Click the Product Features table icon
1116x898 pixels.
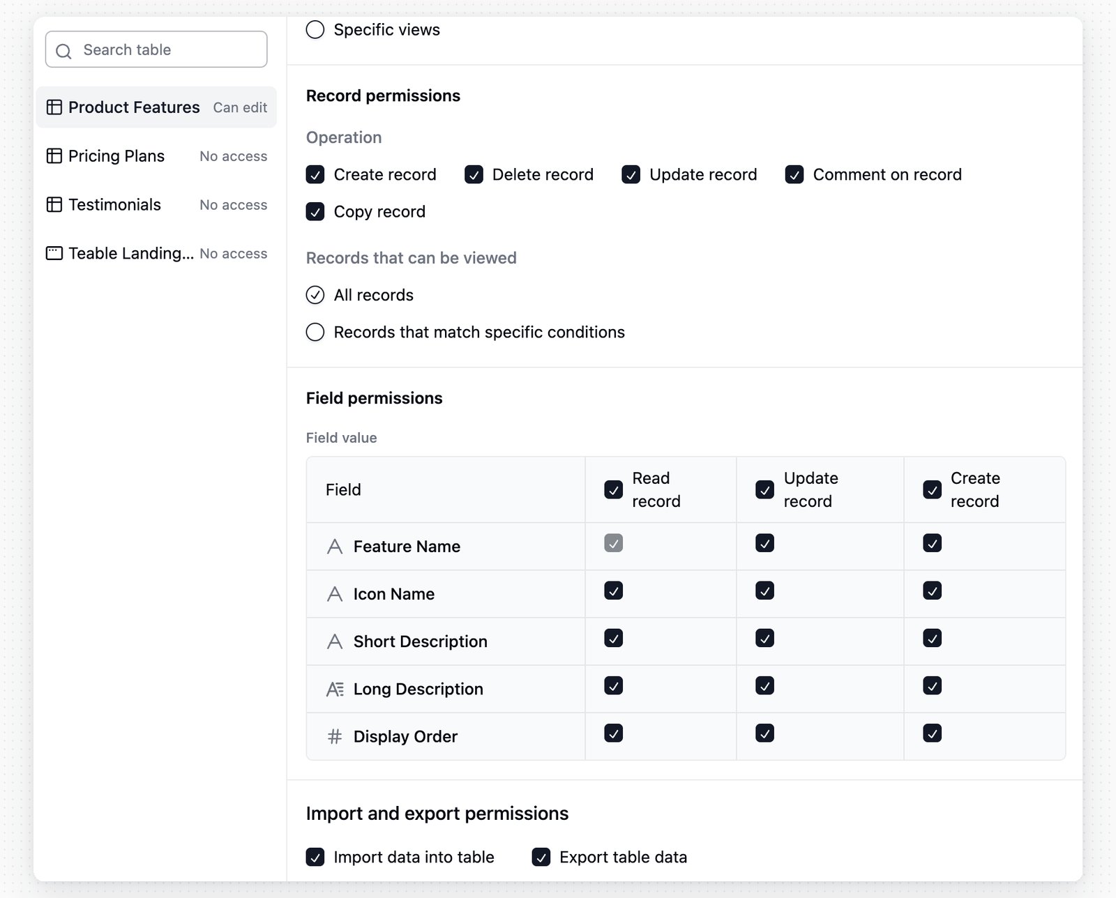pos(54,107)
